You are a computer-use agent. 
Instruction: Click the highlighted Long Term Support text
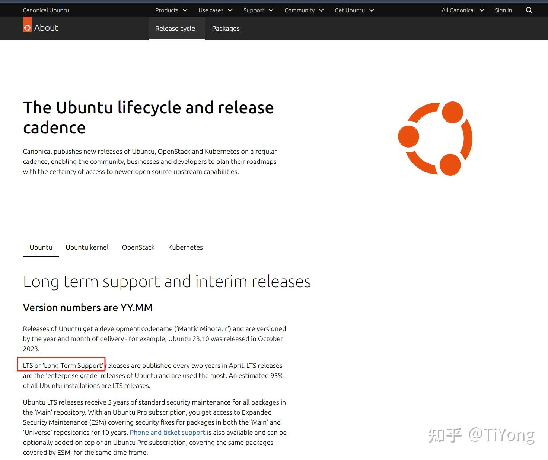pyautogui.click(x=61, y=365)
